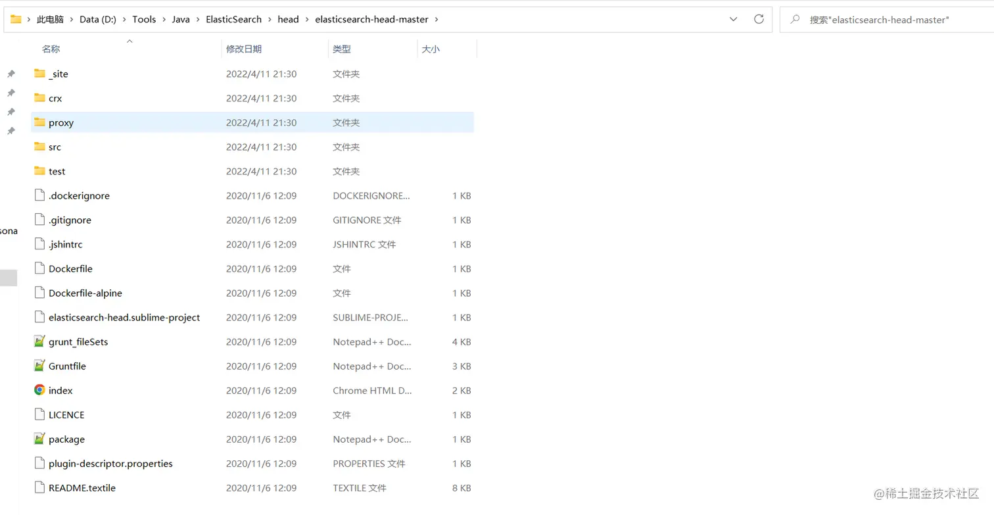
Task: Click the grunt_fileSets Notepad++ icon
Action: tap(39, 341)
